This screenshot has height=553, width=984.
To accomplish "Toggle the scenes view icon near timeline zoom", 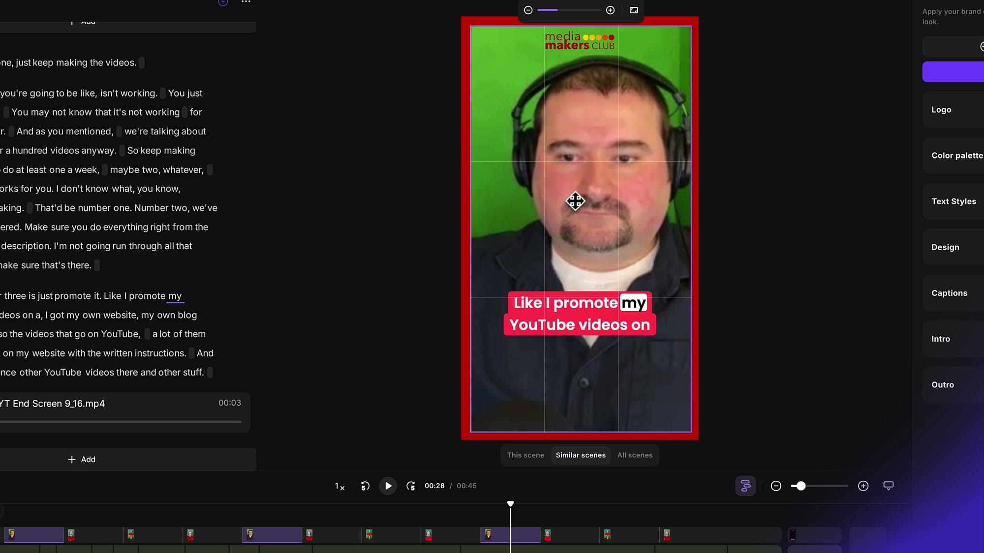I will pyautogui.click(x=745, y=486).
